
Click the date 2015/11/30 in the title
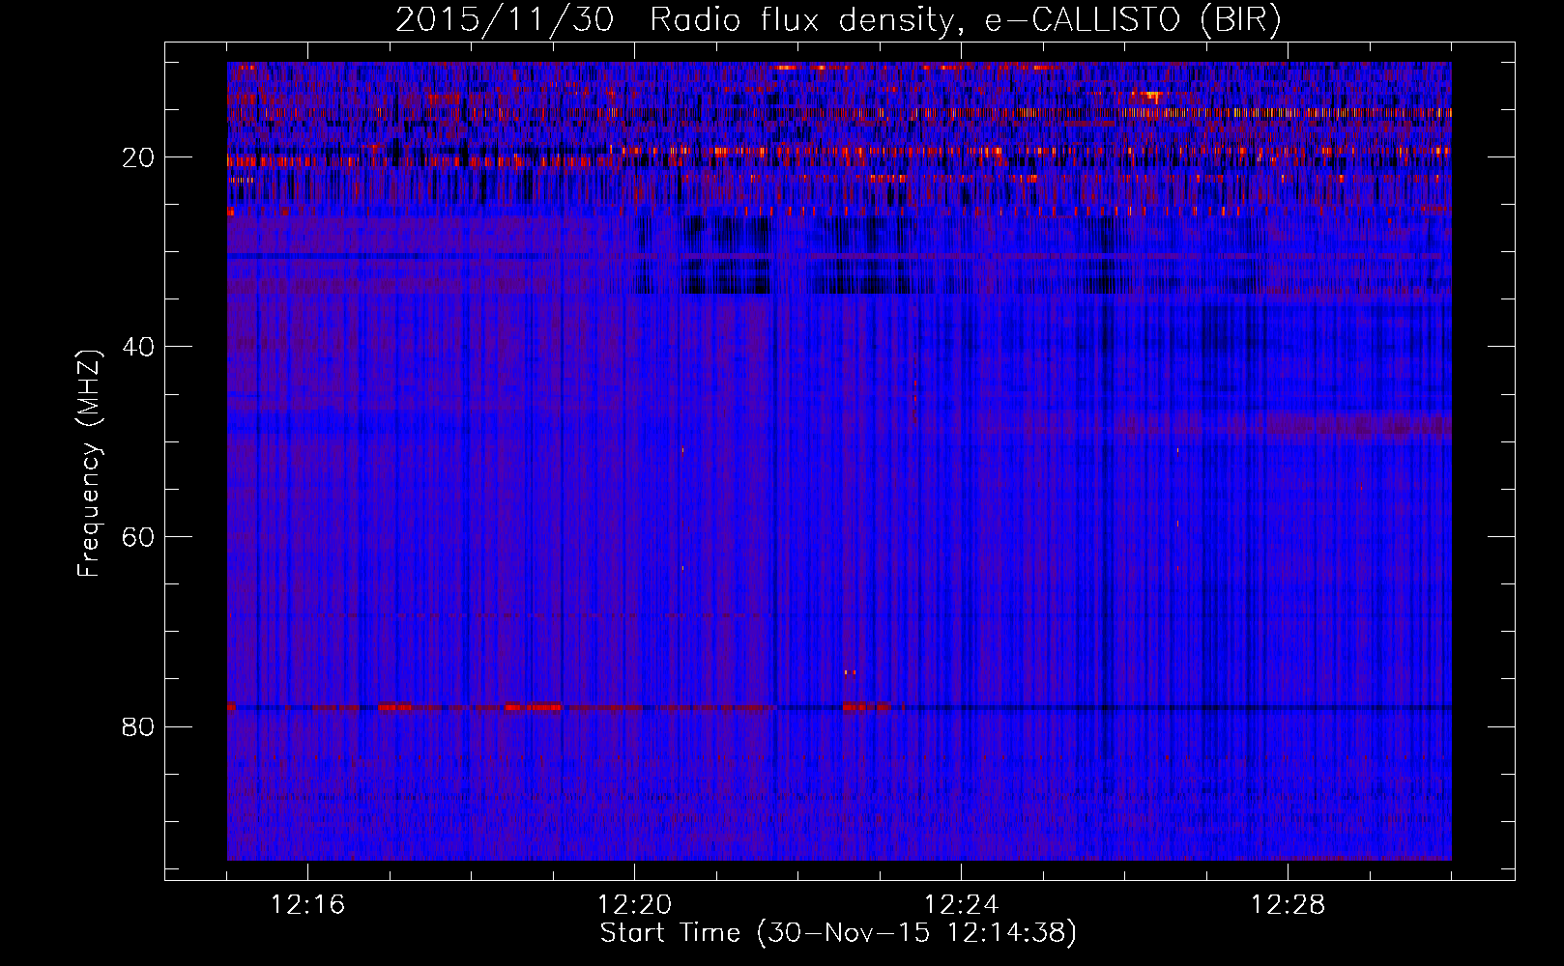pos(504,20)
